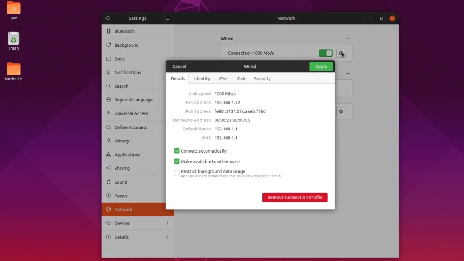Expand the Devices sidebar entry
Image resolution: width=464 pixels, height=261 pixels.
(138, 223)
